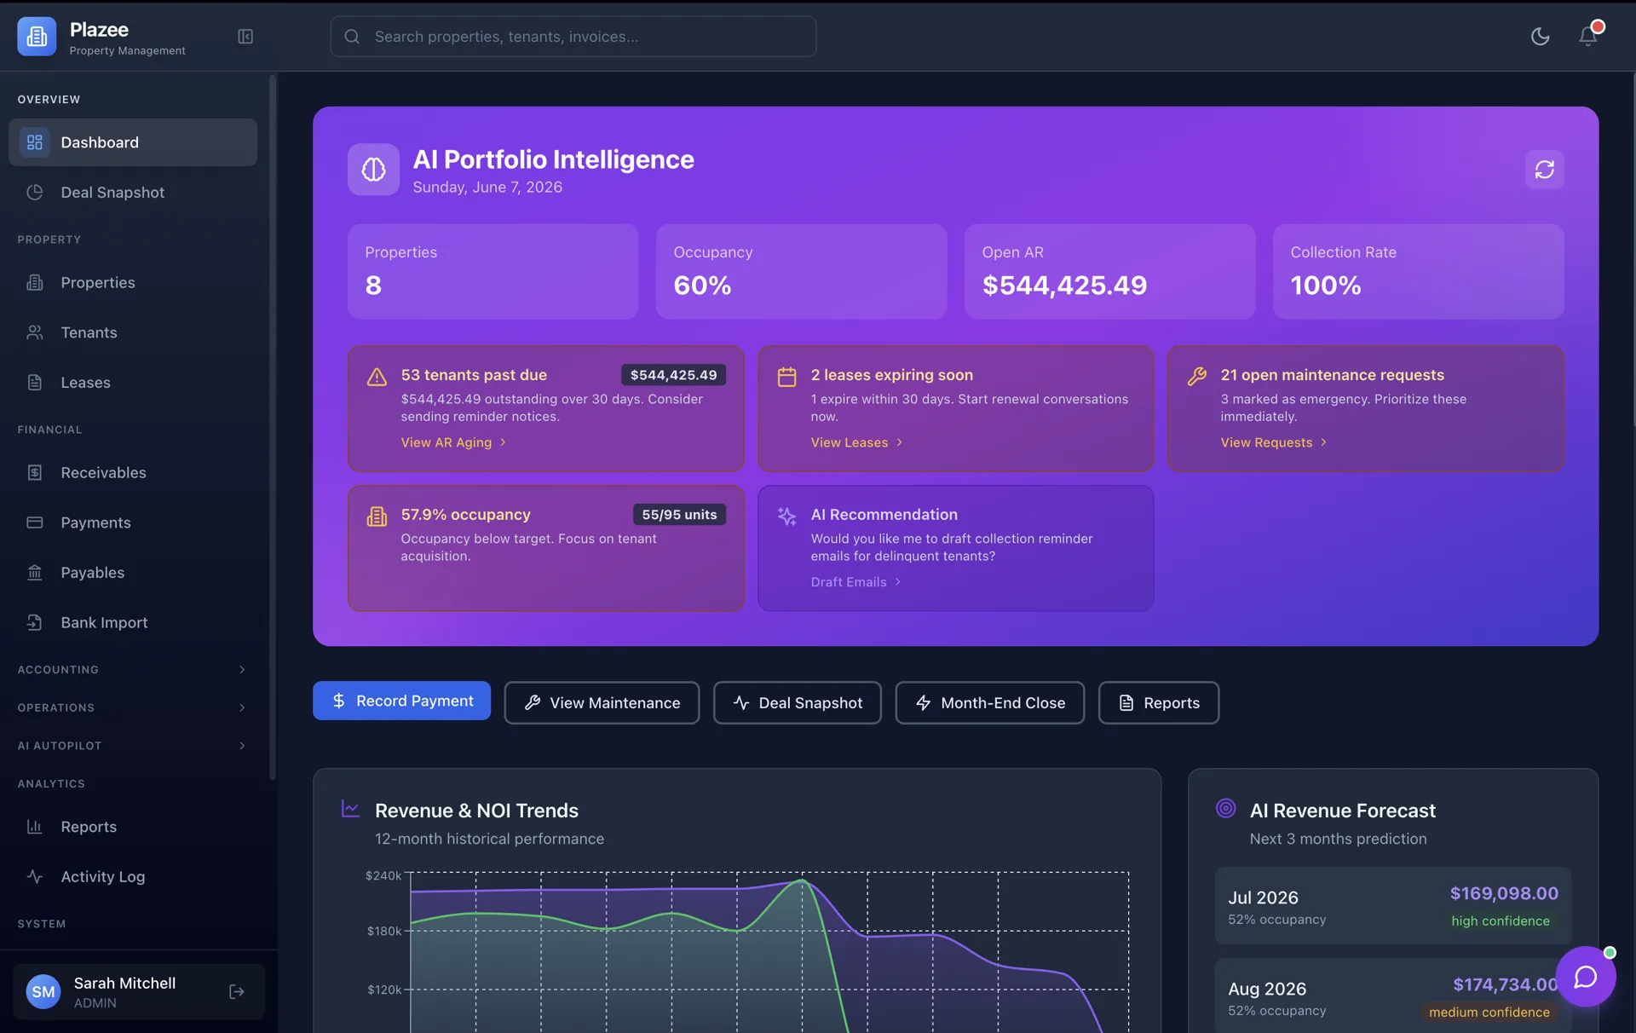Screen dimensions: 1636x1033
Task: Click the sparkle icon on AI Recommendation
Action: click(x=786, y=516)
